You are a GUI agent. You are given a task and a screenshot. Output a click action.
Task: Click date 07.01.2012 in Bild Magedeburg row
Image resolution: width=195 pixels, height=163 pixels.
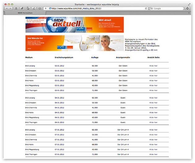tap(59, 149)
